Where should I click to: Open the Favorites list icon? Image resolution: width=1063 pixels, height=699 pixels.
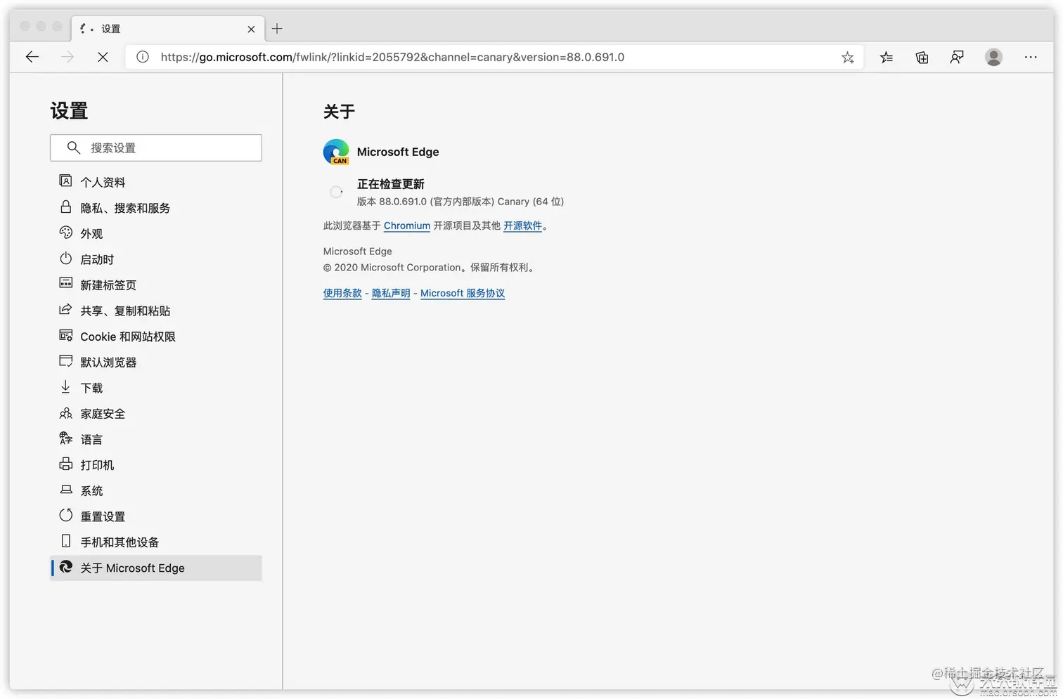coord(887,58)
